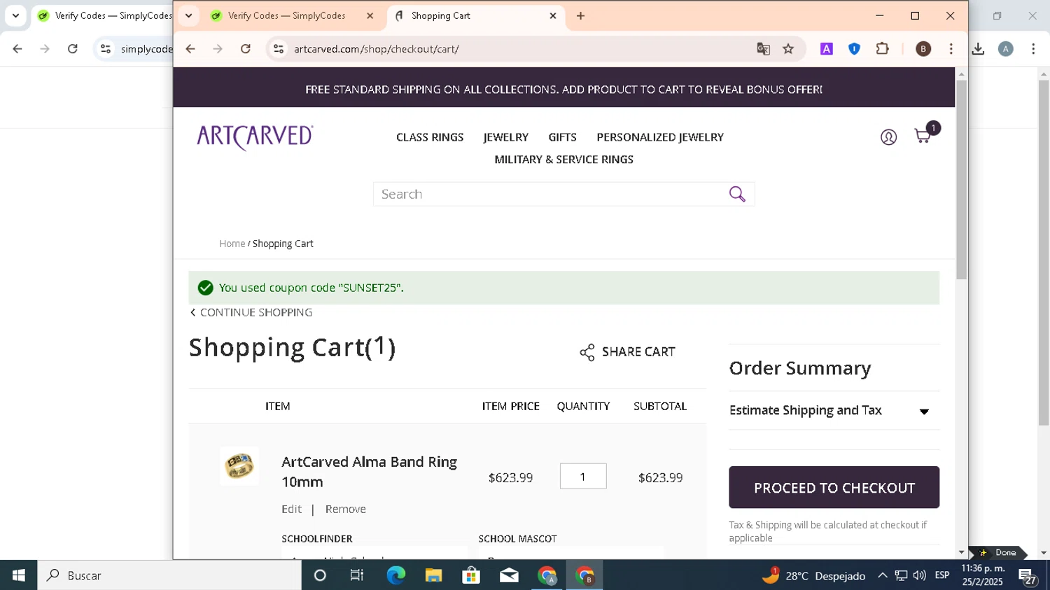Open Jewelry menu
The width and height of the screenshot is (1050, 590).
[x=505, y=137]
